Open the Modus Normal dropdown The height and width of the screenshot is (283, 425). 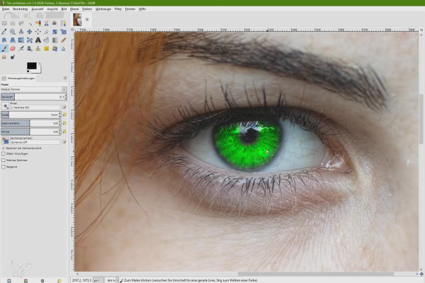pyautogui.click(x=38, y=89)
